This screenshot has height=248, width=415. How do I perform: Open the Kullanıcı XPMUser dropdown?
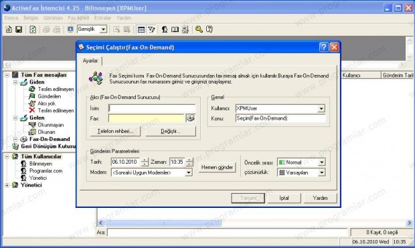[x=321, y=108]
